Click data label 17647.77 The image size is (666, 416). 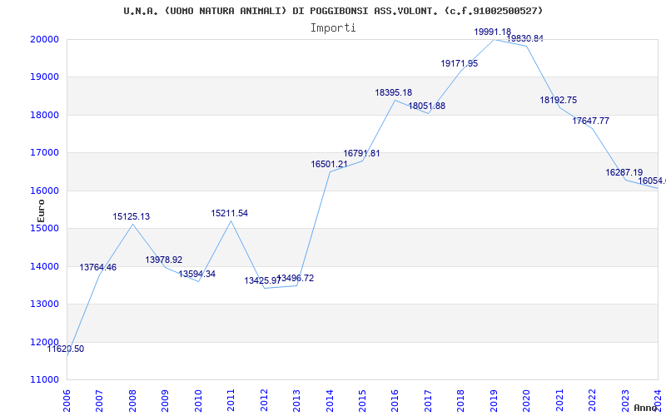(x=590, y=121)
